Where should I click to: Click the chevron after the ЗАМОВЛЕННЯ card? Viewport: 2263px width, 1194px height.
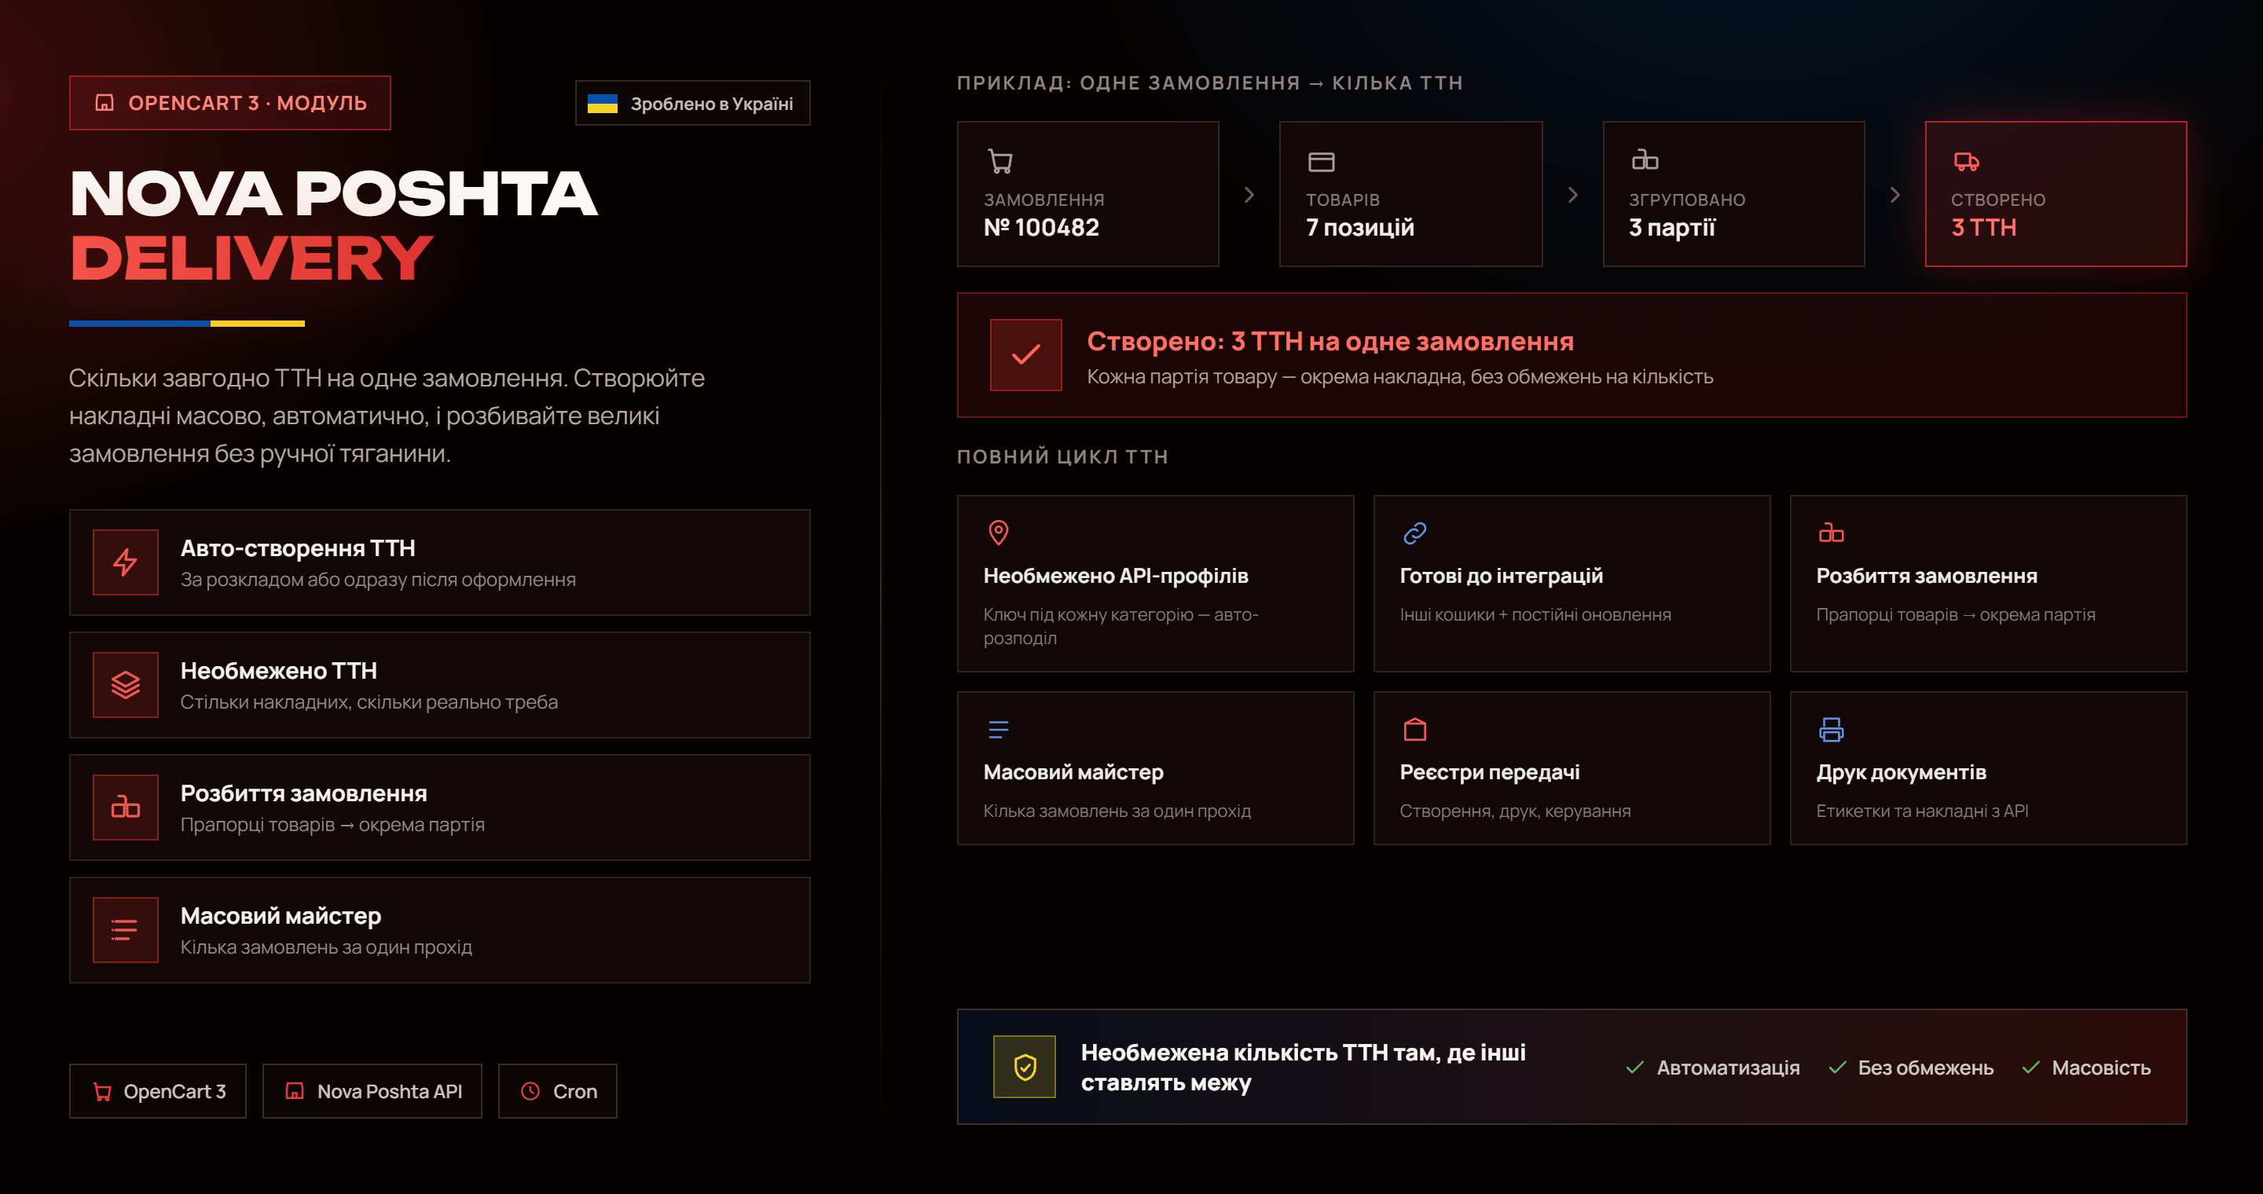(x=1249, y=194)
